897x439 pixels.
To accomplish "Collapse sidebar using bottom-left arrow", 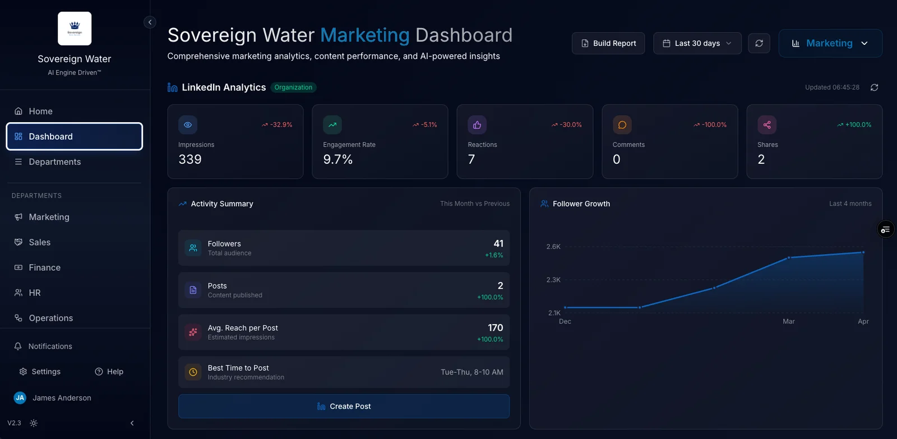I will click(x=132, y=423).
